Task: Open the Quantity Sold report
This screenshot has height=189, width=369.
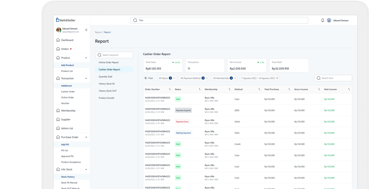Action: (105, 77)
